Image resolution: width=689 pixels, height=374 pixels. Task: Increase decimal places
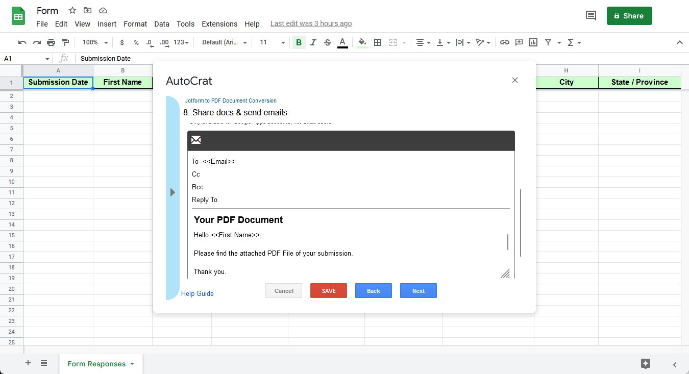(x=164, y=42)
